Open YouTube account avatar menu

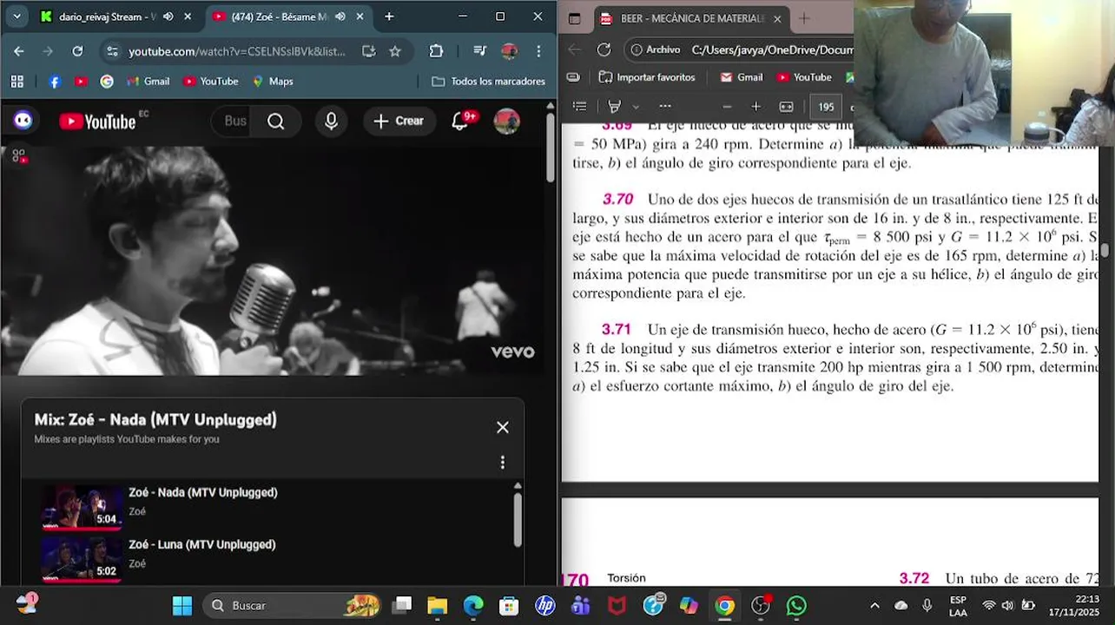[x=507, y=122]
